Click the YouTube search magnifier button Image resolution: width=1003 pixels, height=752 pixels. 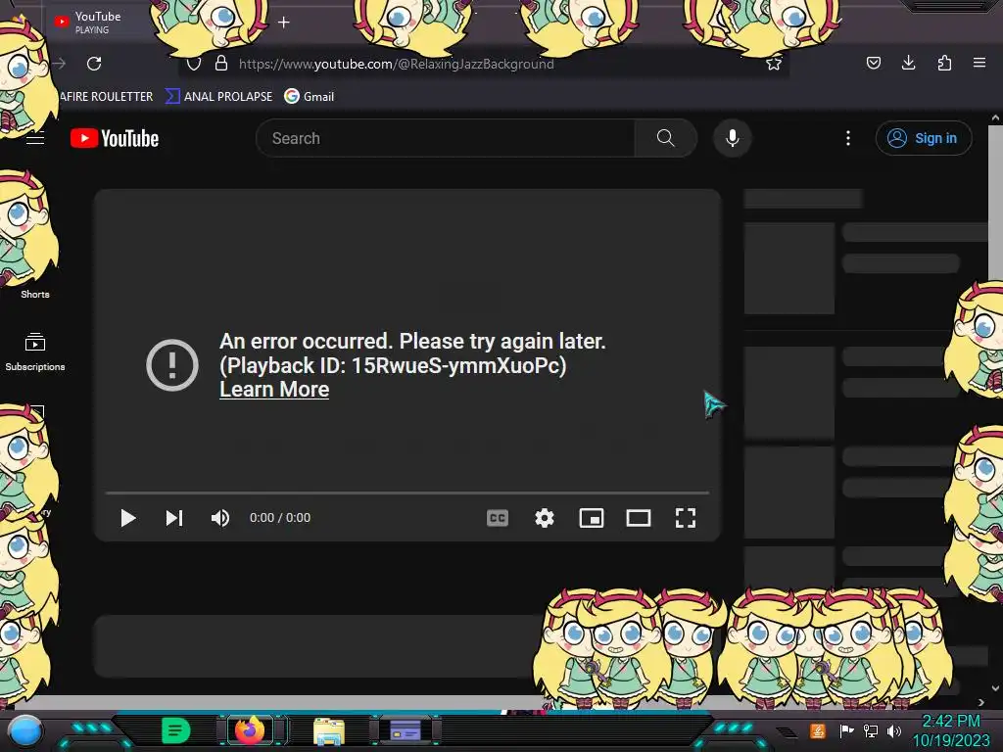665,138
